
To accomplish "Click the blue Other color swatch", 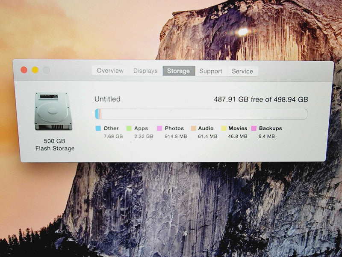I will (98, 128).
